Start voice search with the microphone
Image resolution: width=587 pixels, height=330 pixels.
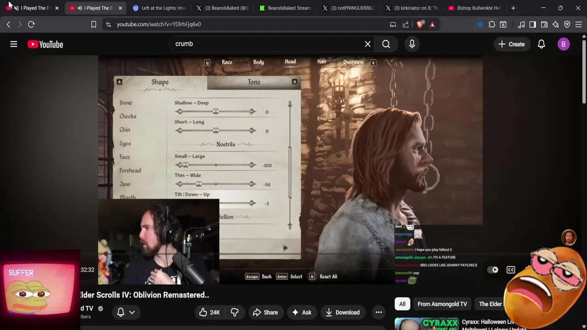coord(412,44)
